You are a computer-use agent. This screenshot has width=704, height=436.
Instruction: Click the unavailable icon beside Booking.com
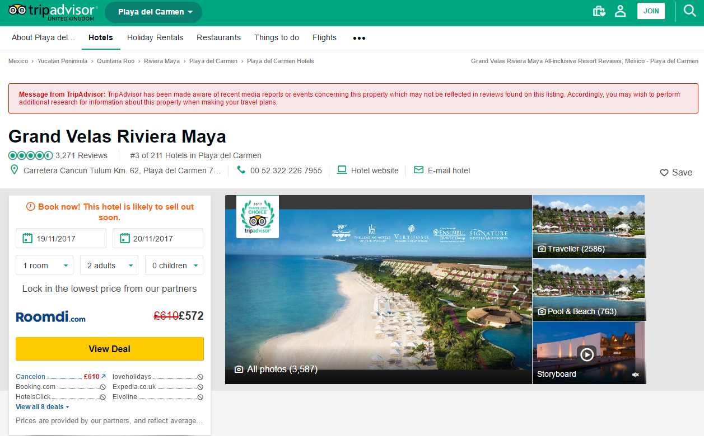(103, 387)
